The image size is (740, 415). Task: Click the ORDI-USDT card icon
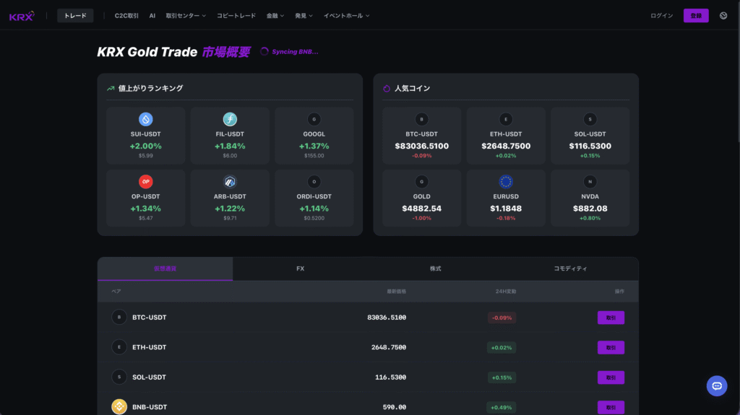(314, 182)
